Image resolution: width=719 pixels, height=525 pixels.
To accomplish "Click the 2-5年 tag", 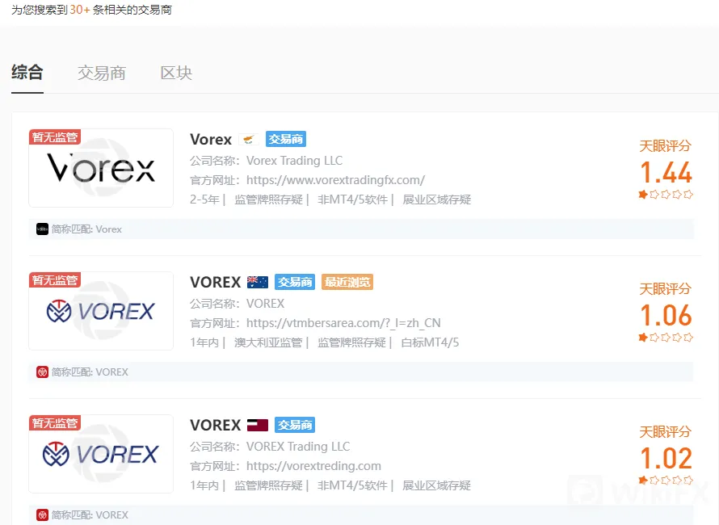I will 204,200.
